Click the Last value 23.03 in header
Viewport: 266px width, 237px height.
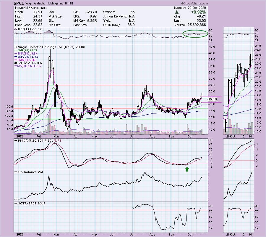(201, 20)
